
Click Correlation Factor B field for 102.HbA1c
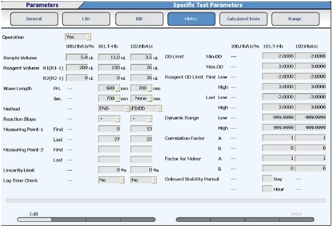click(311, 148)
